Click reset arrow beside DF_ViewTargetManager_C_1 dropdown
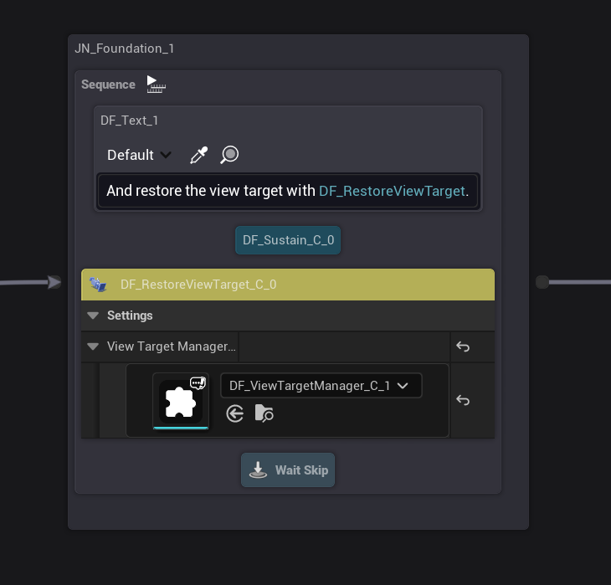This screenshot has width=611, height=585. [x=462, y=400]
